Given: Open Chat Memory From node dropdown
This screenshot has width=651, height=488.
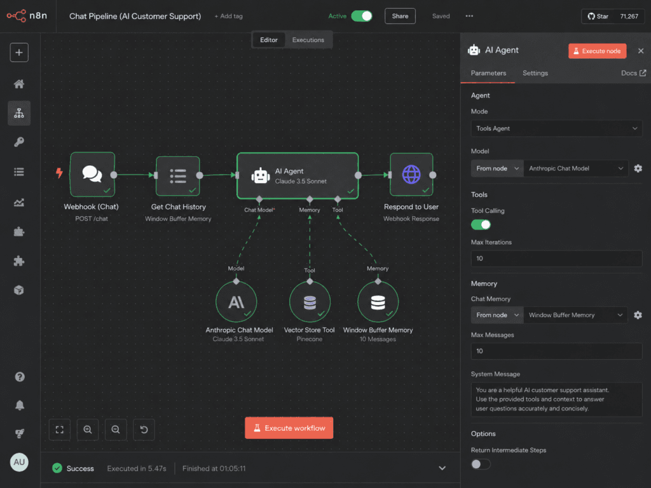Looking at the screenshot, I should coord(497,315).
